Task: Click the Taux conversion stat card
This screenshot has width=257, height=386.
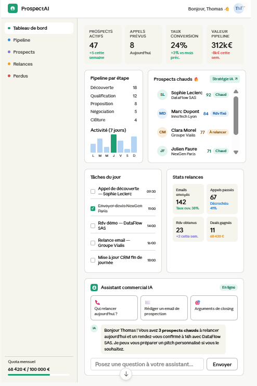Action: pyautogui.click(x=184, y=44)
